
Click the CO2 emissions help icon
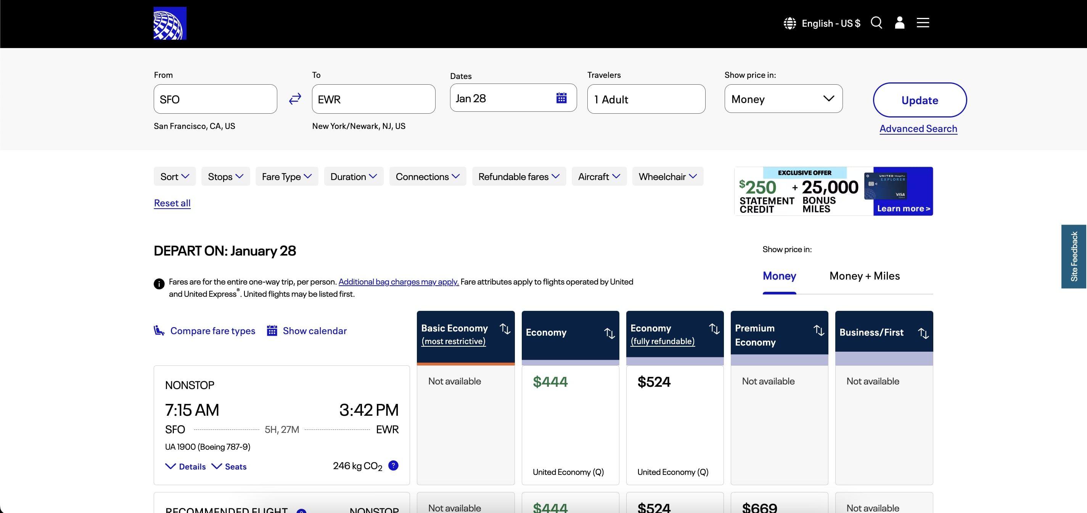(393, 465)
